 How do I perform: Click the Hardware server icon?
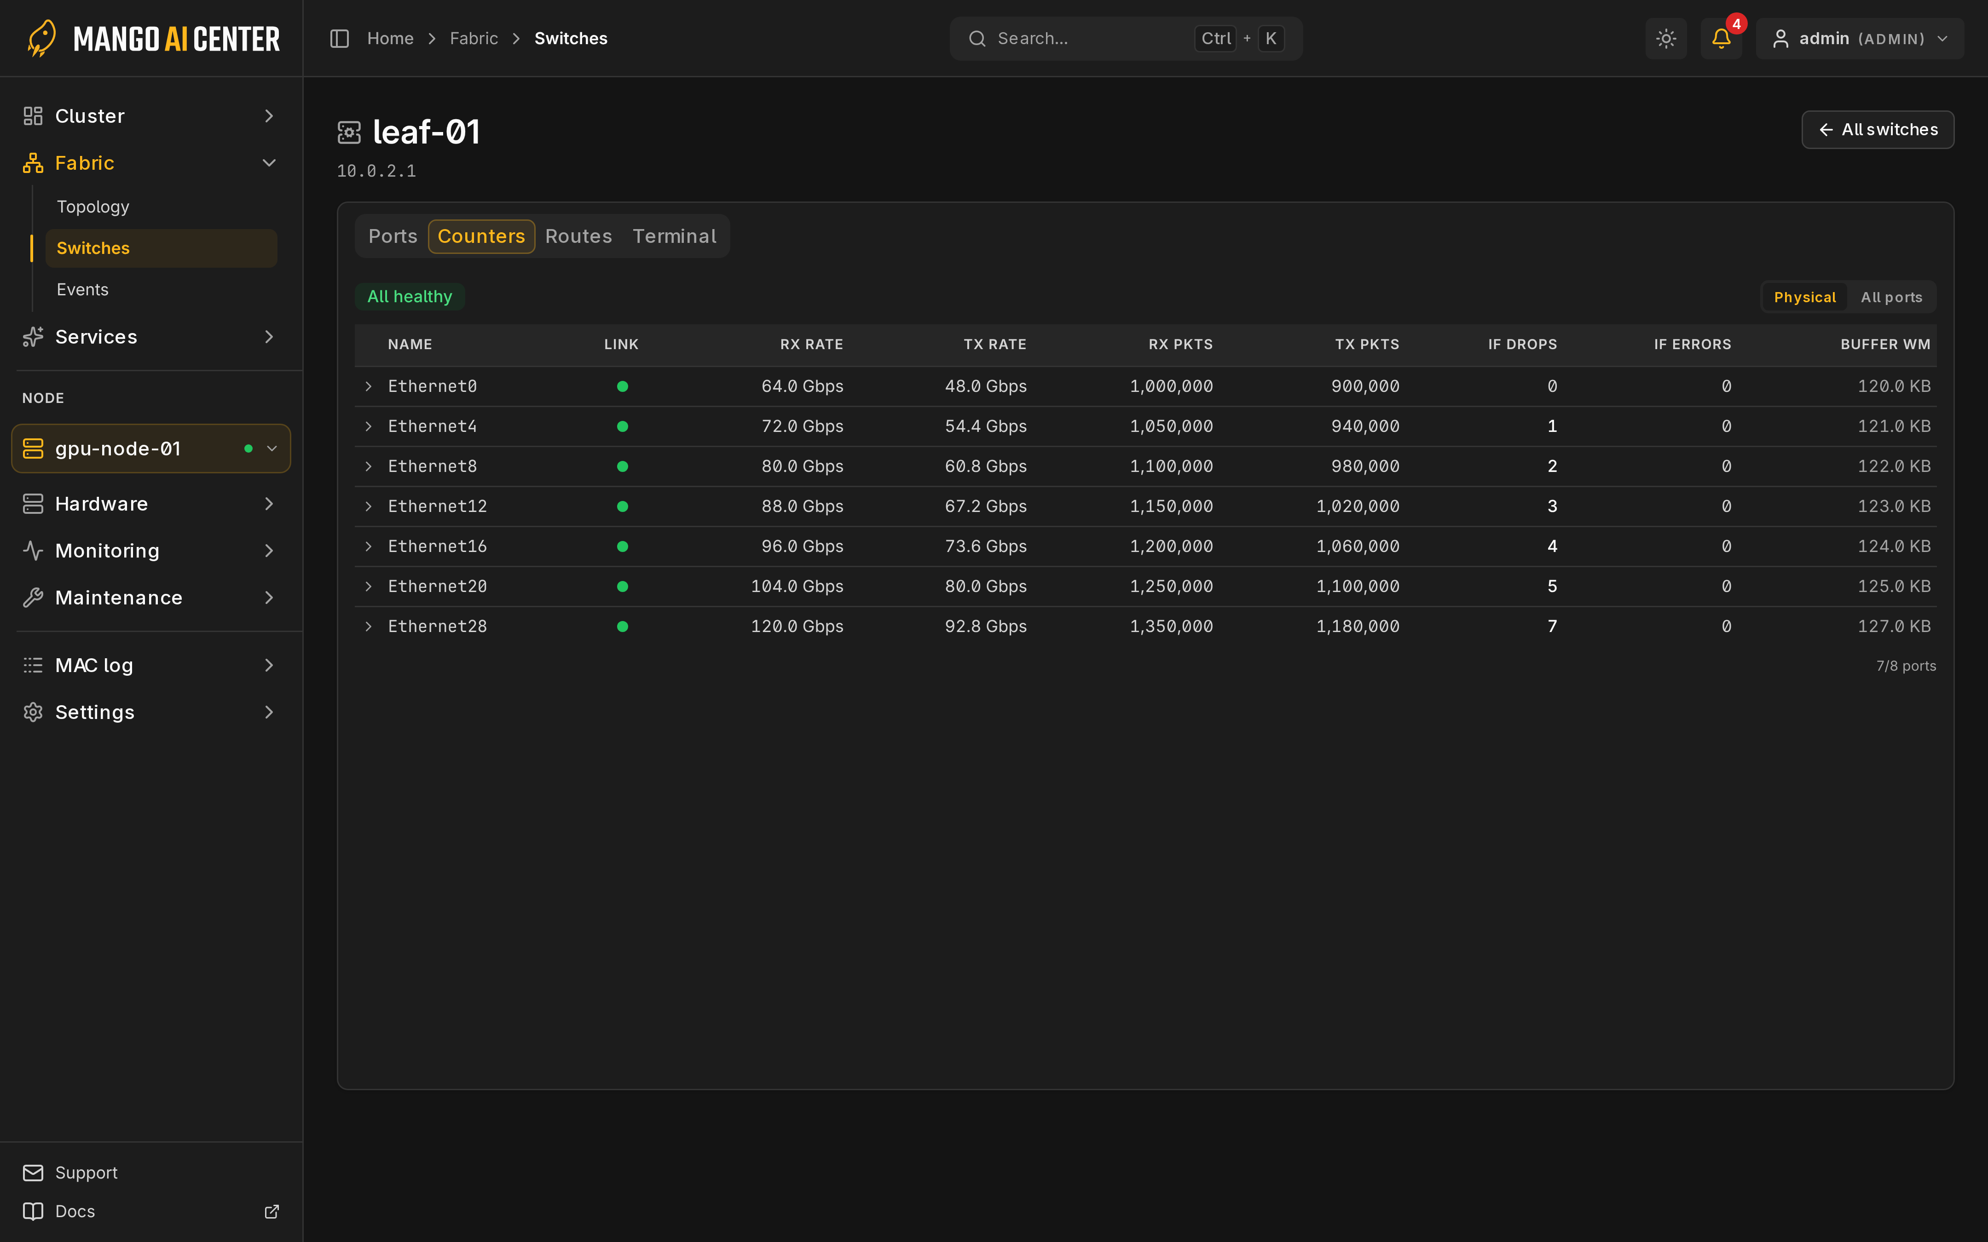[33, 504]
